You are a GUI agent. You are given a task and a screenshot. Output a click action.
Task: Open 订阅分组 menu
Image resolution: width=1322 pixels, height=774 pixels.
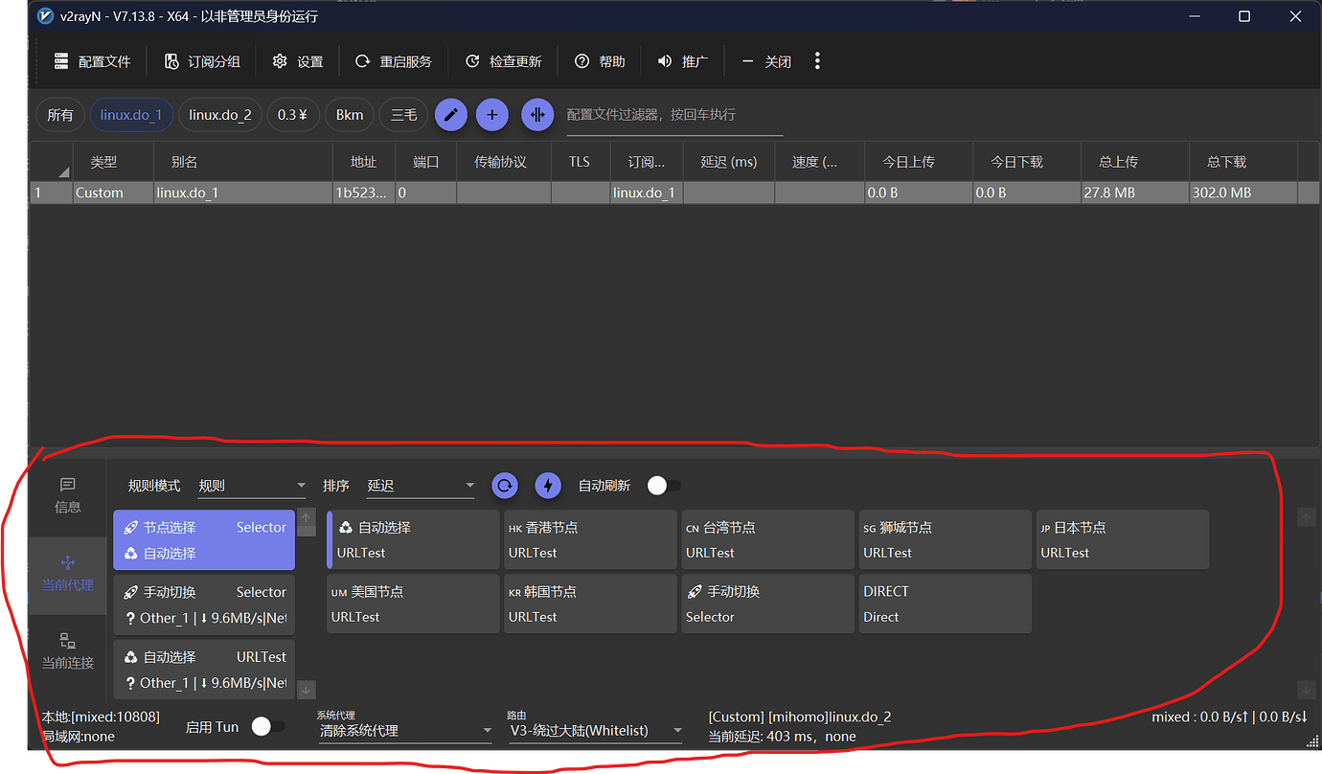coord(202,61)
